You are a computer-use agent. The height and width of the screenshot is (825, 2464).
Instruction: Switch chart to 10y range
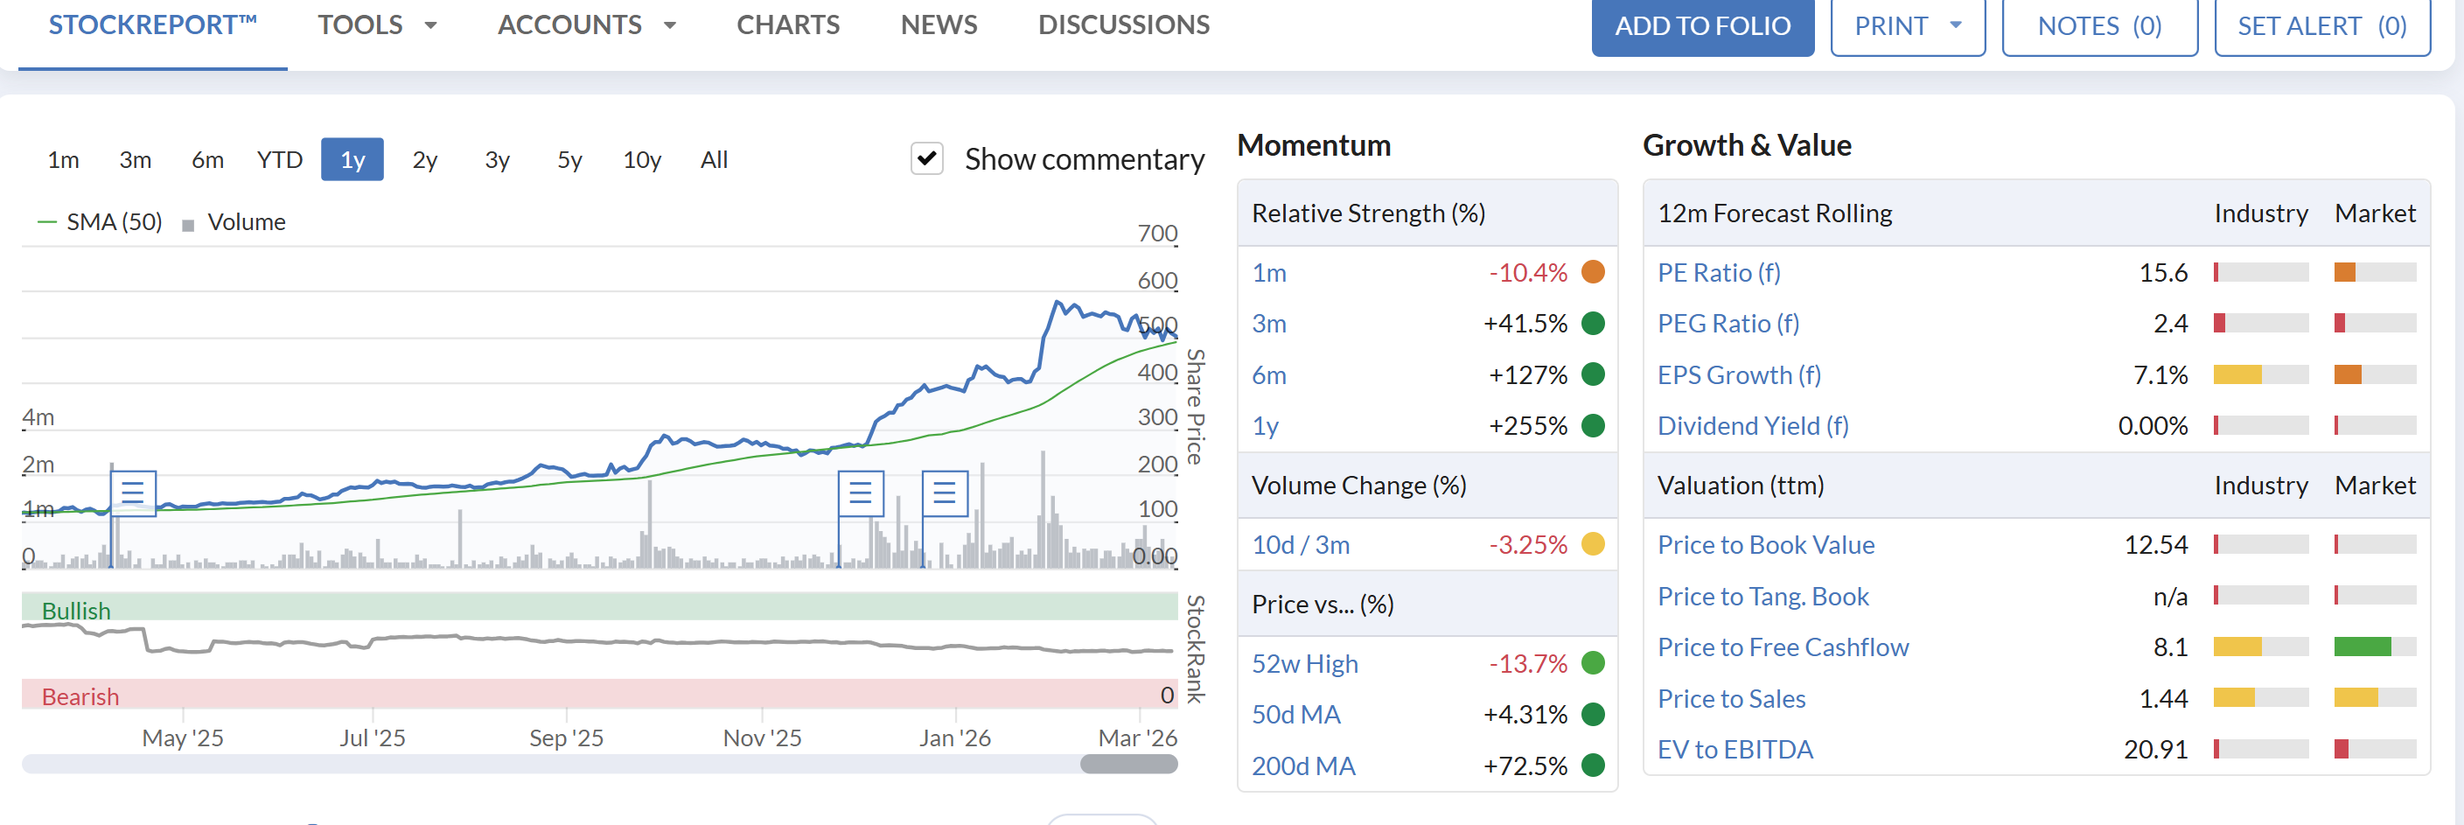click(642, 160)
